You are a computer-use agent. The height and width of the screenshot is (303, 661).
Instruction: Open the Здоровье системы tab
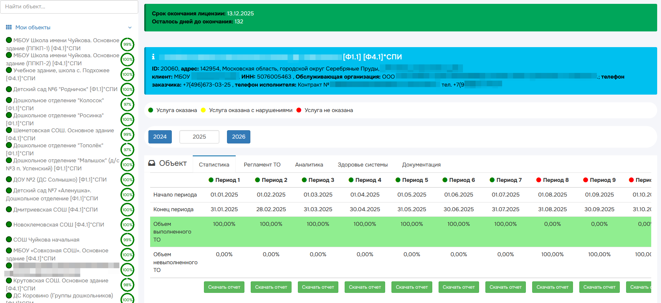tap(362, 164)
